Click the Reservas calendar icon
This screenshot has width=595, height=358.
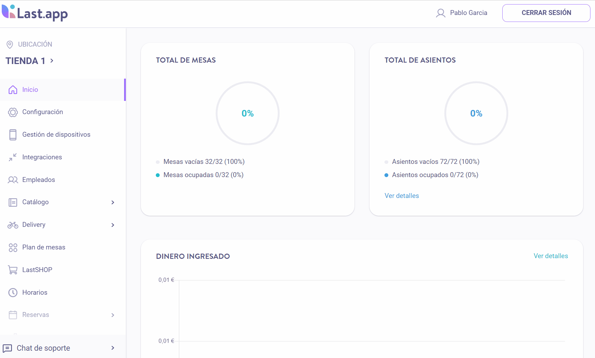coord(13,315)
